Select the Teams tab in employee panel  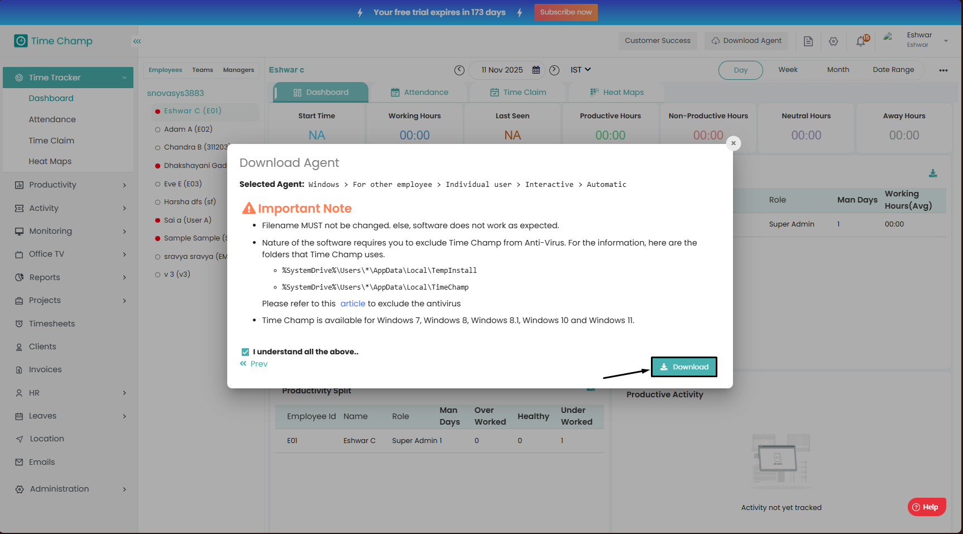click(203, 70)
